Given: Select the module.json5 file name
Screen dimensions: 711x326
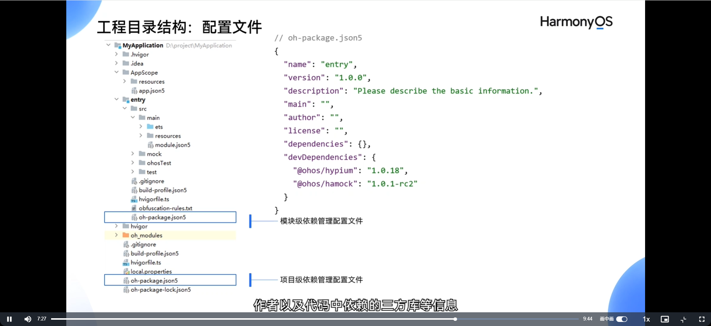Looking at the screenshot, I should (x=173, y=145).
